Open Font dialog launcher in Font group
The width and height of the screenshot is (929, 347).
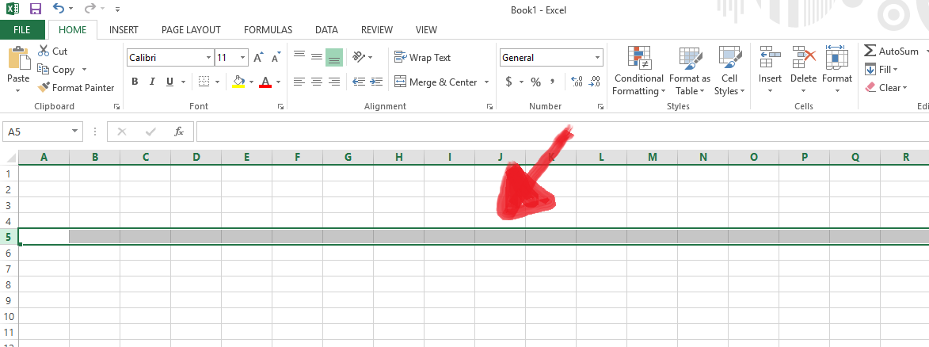pyautogui.click(x=280, y=107)
